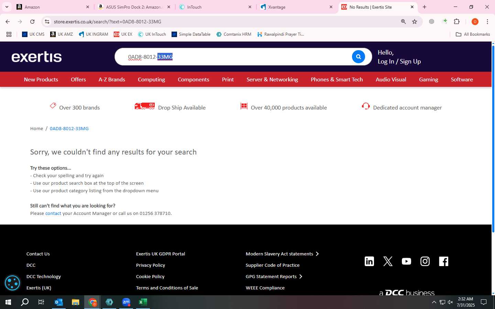The image size is (495, 309).
Task: Show hidden system tray icons
Action: click(x=434, y=302)
